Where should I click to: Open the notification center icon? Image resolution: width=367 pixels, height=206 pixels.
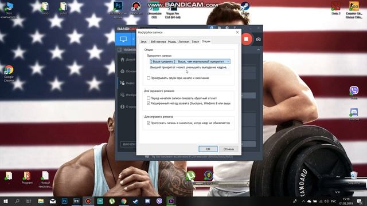[360, 201]
